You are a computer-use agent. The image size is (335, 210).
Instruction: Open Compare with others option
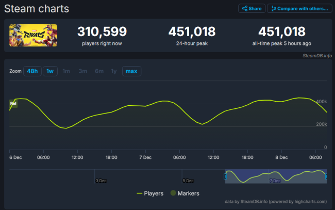299,9
